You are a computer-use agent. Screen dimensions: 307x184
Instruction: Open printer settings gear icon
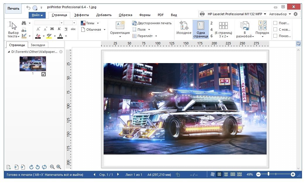pyautogui.click(x=296, y=14)
